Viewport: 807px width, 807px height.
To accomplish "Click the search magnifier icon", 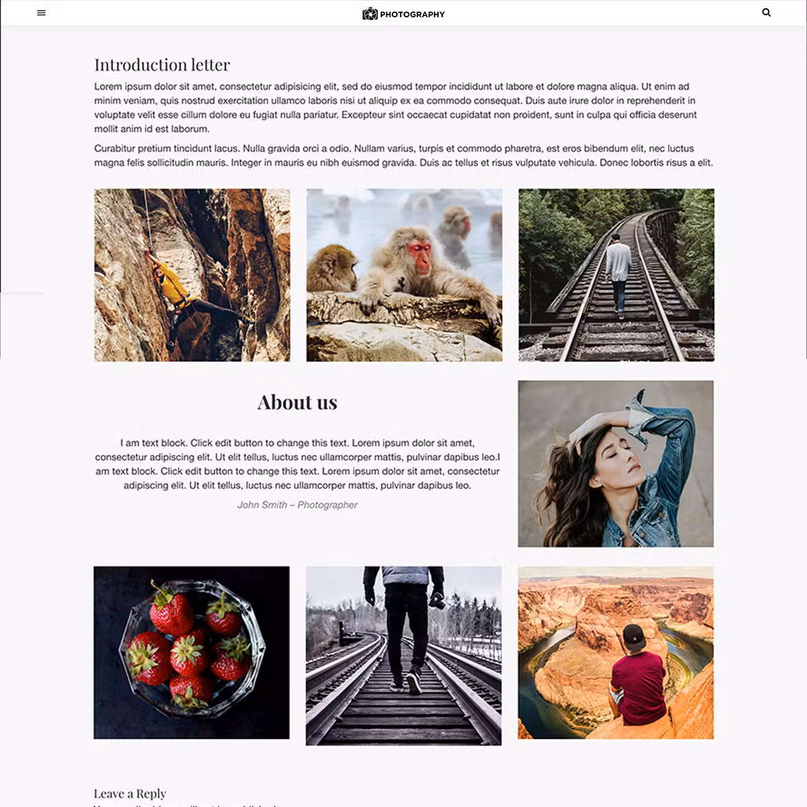I will pyautogui.click(x=766, y=12).
